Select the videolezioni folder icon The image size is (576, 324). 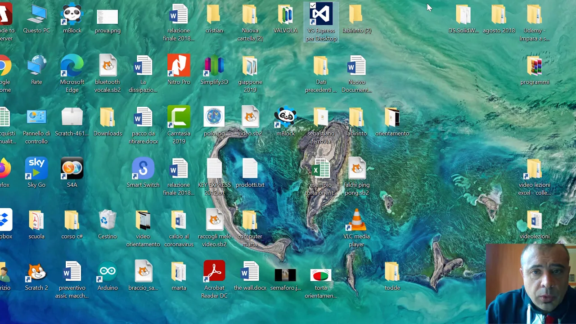click(x=535, y=224)
